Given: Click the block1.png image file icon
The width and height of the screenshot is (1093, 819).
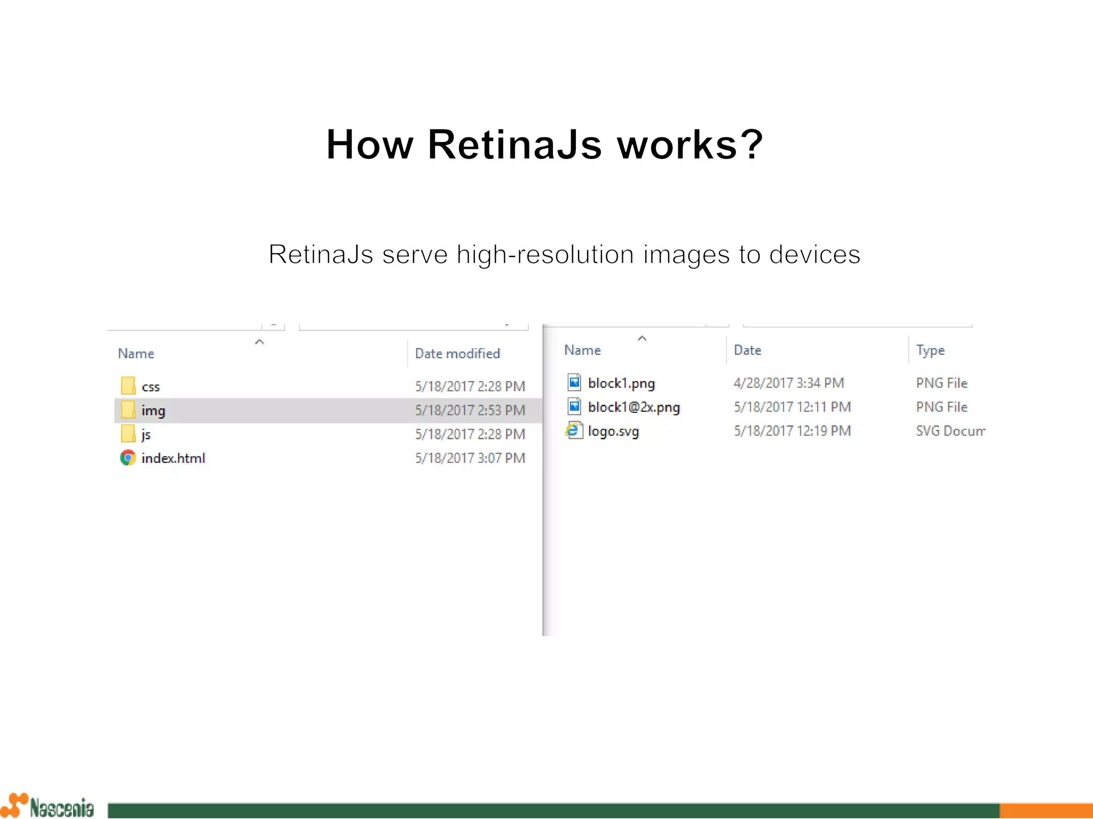Looking at the screenshot, I should [x=574, y=382].
